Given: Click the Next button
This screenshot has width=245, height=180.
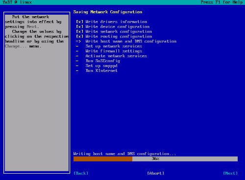Looking at the screenshot, I should click(230, 173).
